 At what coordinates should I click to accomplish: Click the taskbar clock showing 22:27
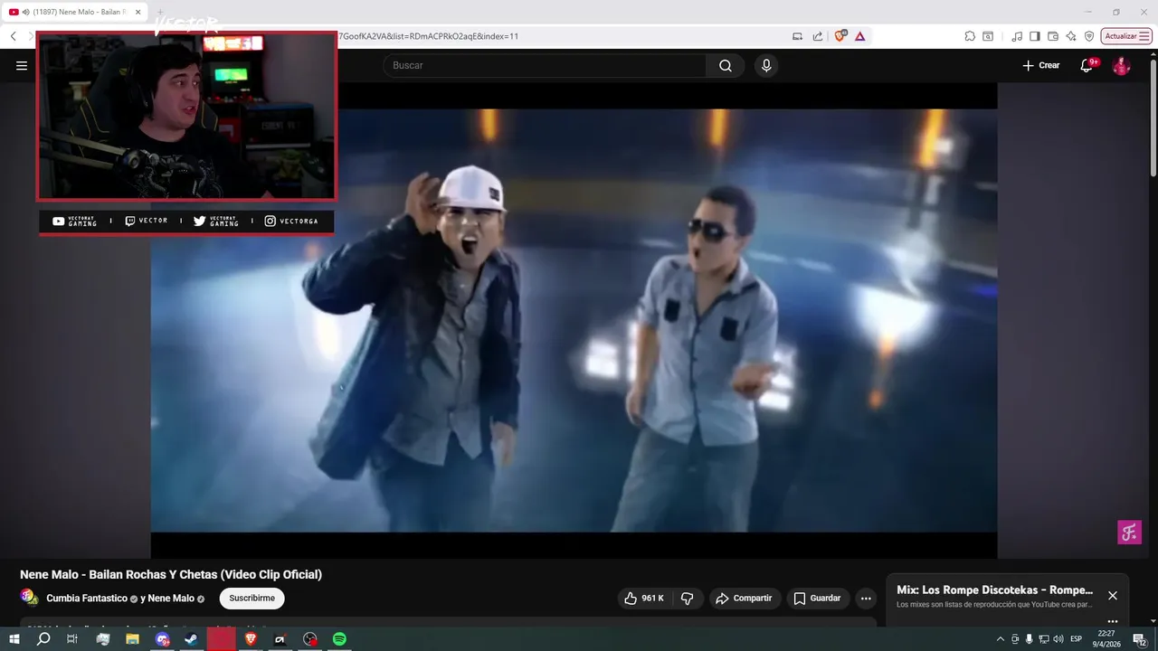tap(1107, 639)
